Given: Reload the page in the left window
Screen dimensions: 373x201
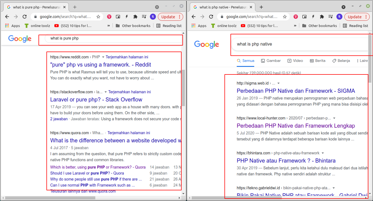Looking at the screenshot, I should pyautogui.click(x=25, y=17).
